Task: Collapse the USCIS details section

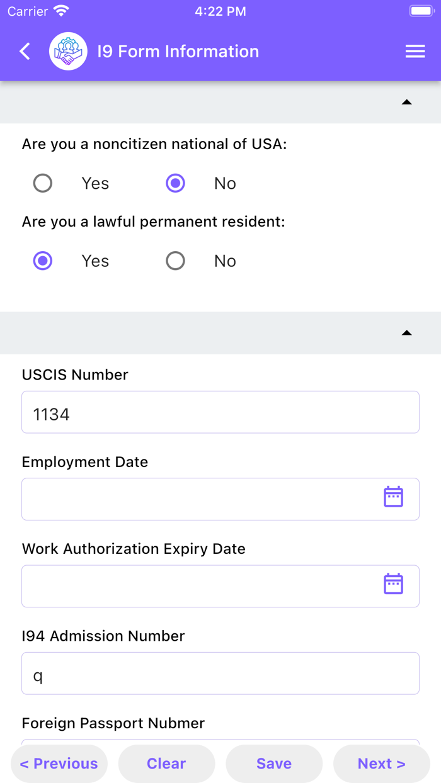Action: click(x=407, y=332)
